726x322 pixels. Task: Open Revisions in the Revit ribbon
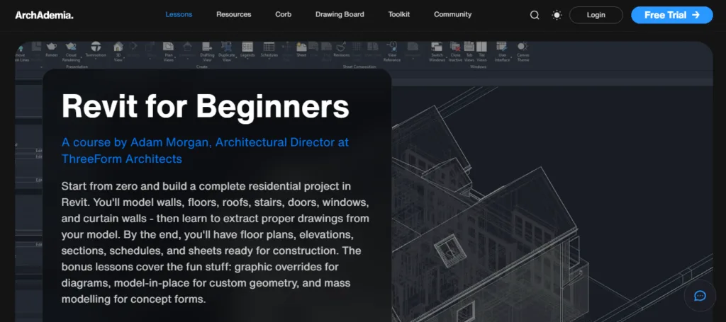(x=341, y=50)
